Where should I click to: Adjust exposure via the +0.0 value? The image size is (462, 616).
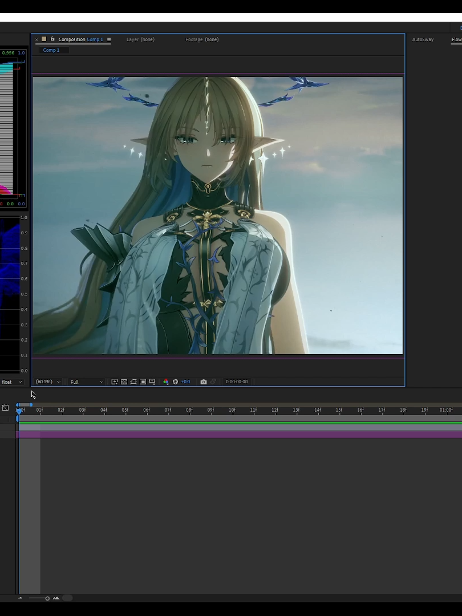tap(185, 382)
